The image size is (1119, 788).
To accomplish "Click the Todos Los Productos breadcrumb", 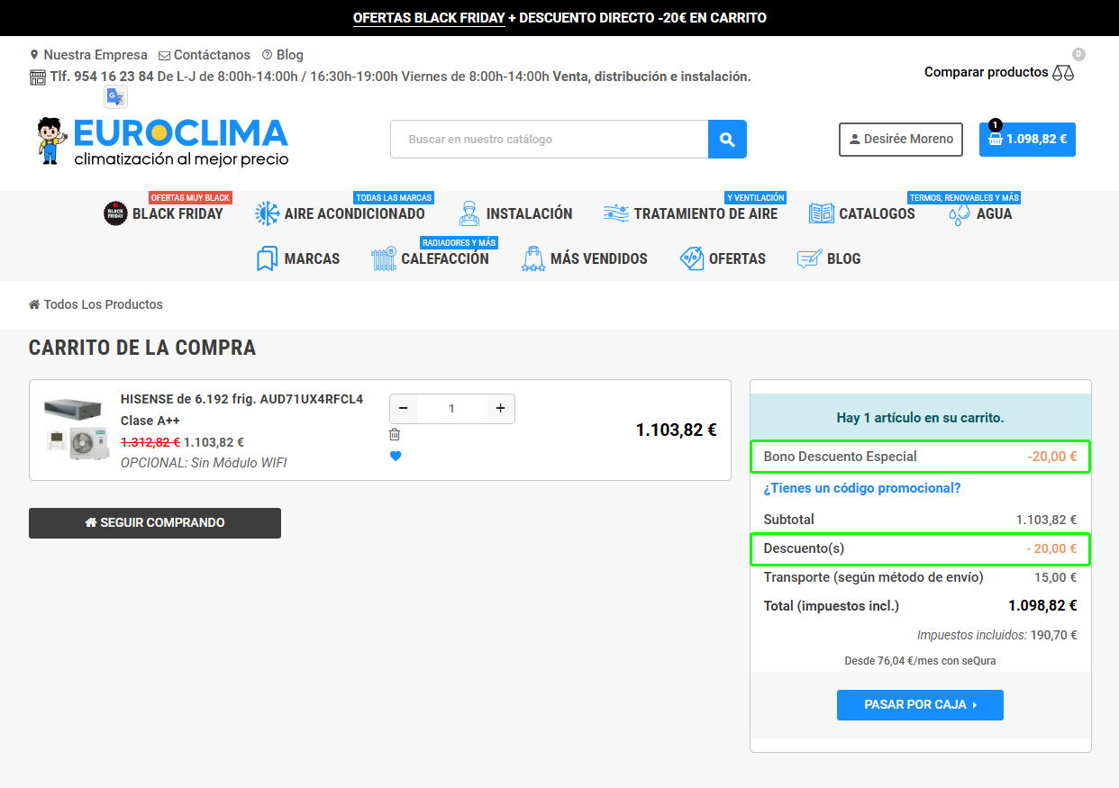I will coord(103,304).
